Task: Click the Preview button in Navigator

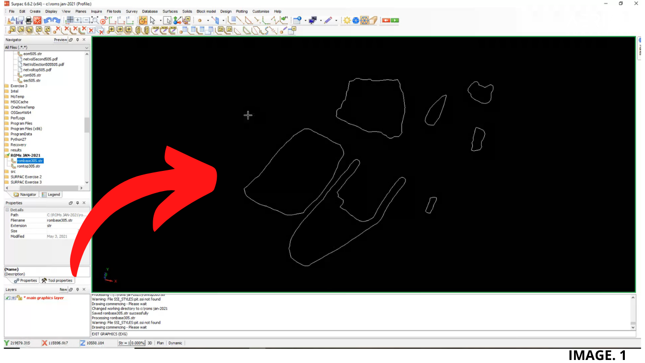Action: pyautogui.click(x=60, y=40)
